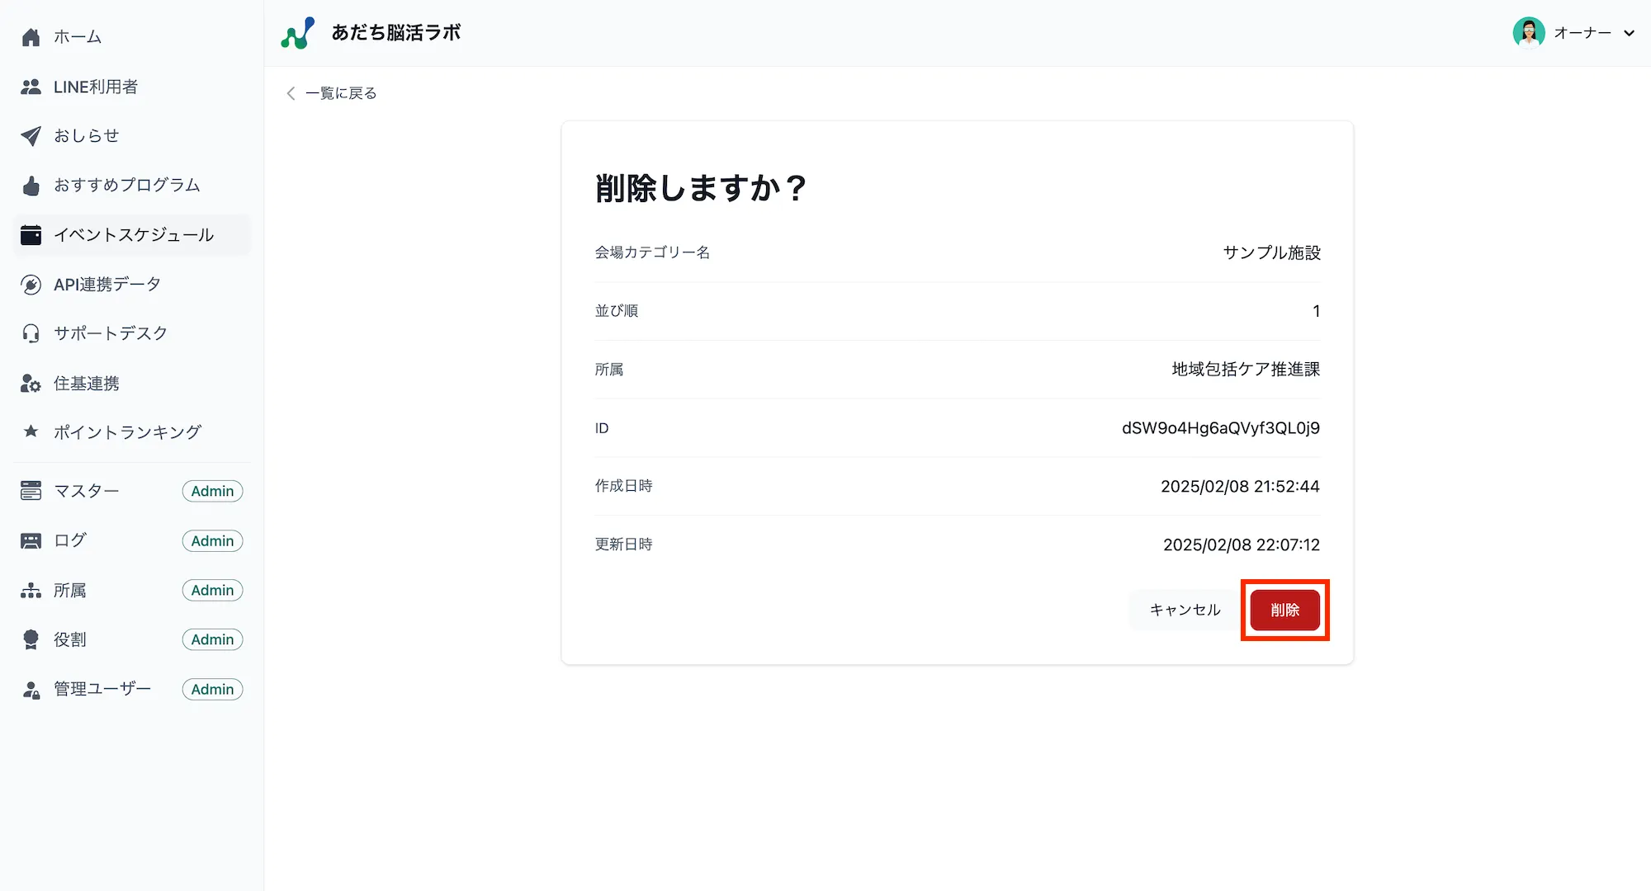The height and width of the screenshot is (891, 1651).
Task: Open the マスター sidebar entry
Action: [x=87, y=491]
